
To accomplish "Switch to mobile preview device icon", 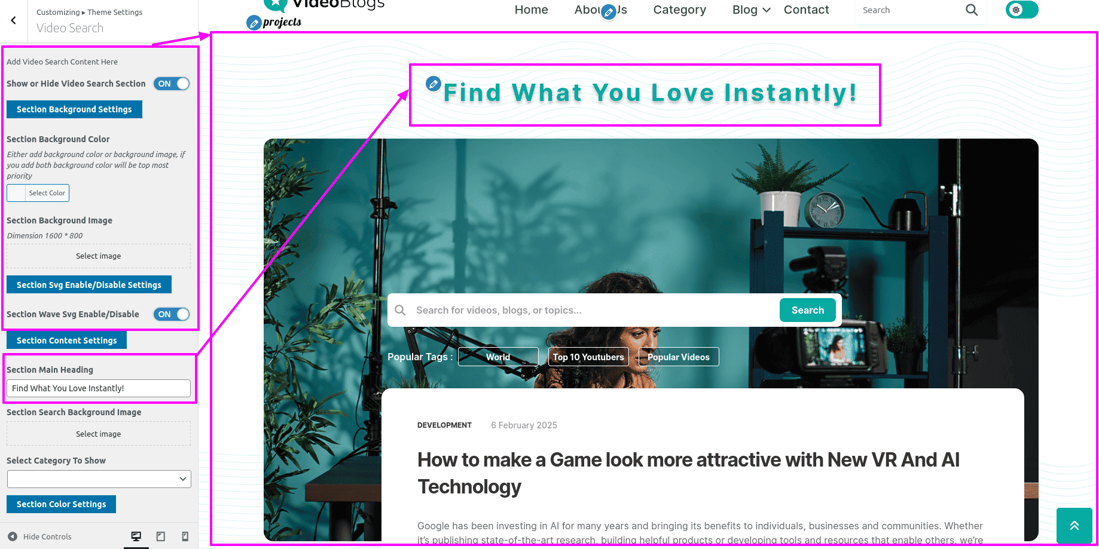I will pyautogui.click(x=185, y=536).
